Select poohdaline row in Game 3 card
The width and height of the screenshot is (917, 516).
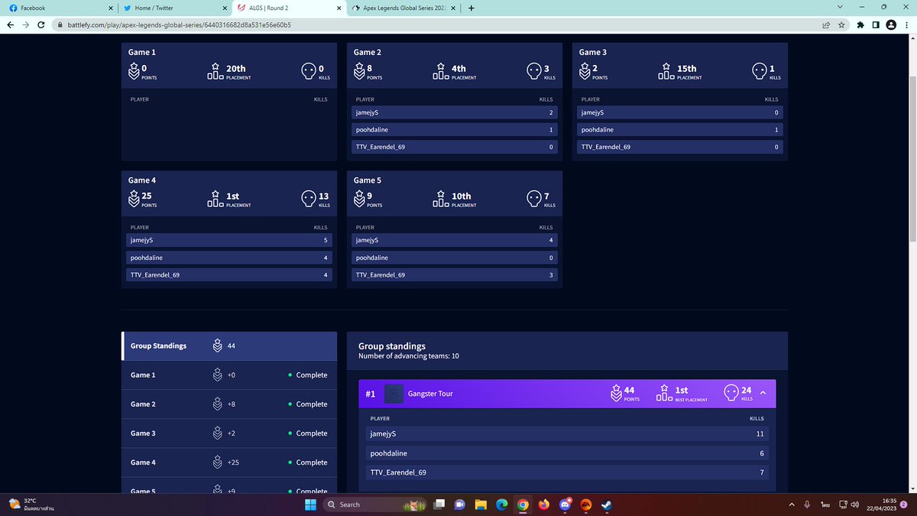(680, 129)
